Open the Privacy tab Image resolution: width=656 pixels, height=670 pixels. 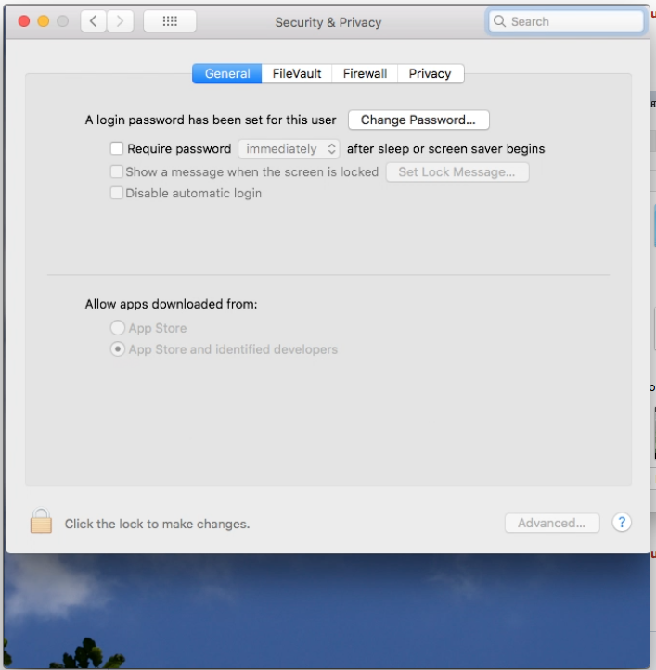coord(431,73)
